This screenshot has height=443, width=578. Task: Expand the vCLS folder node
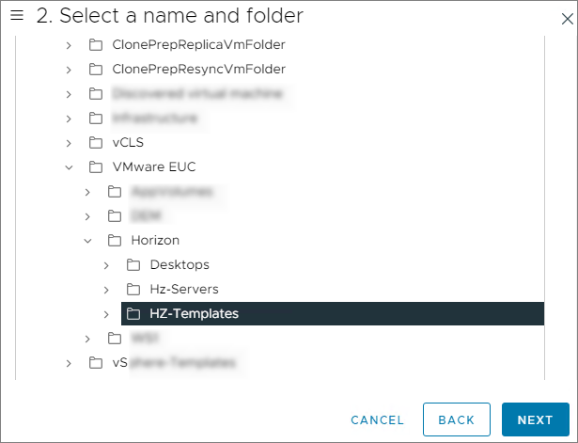pos(69,142)
